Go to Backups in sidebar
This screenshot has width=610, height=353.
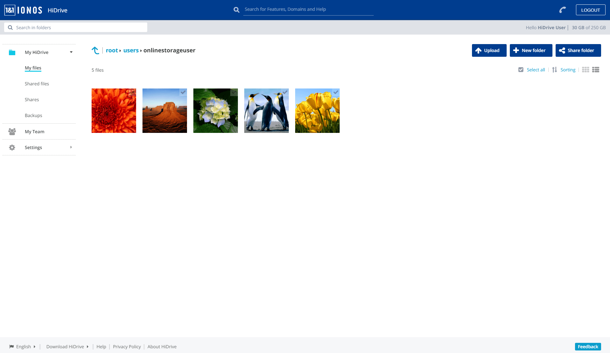(33, 115)
